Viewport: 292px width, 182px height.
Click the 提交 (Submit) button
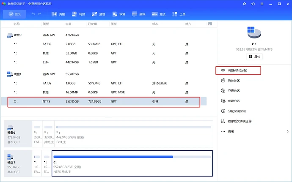click(14, 14)
